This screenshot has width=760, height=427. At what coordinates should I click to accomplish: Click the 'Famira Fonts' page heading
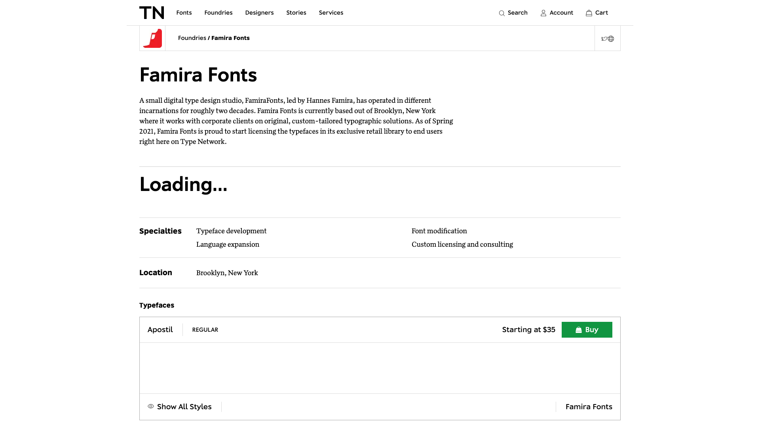[198, 75]
